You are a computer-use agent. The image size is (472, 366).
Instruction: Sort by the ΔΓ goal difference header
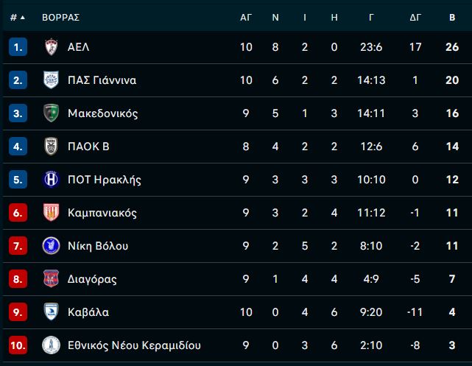click(x=415, y=18)
